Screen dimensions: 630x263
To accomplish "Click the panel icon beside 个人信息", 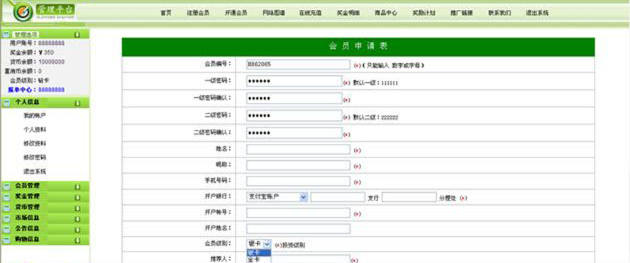I will [x=6, y=103].
